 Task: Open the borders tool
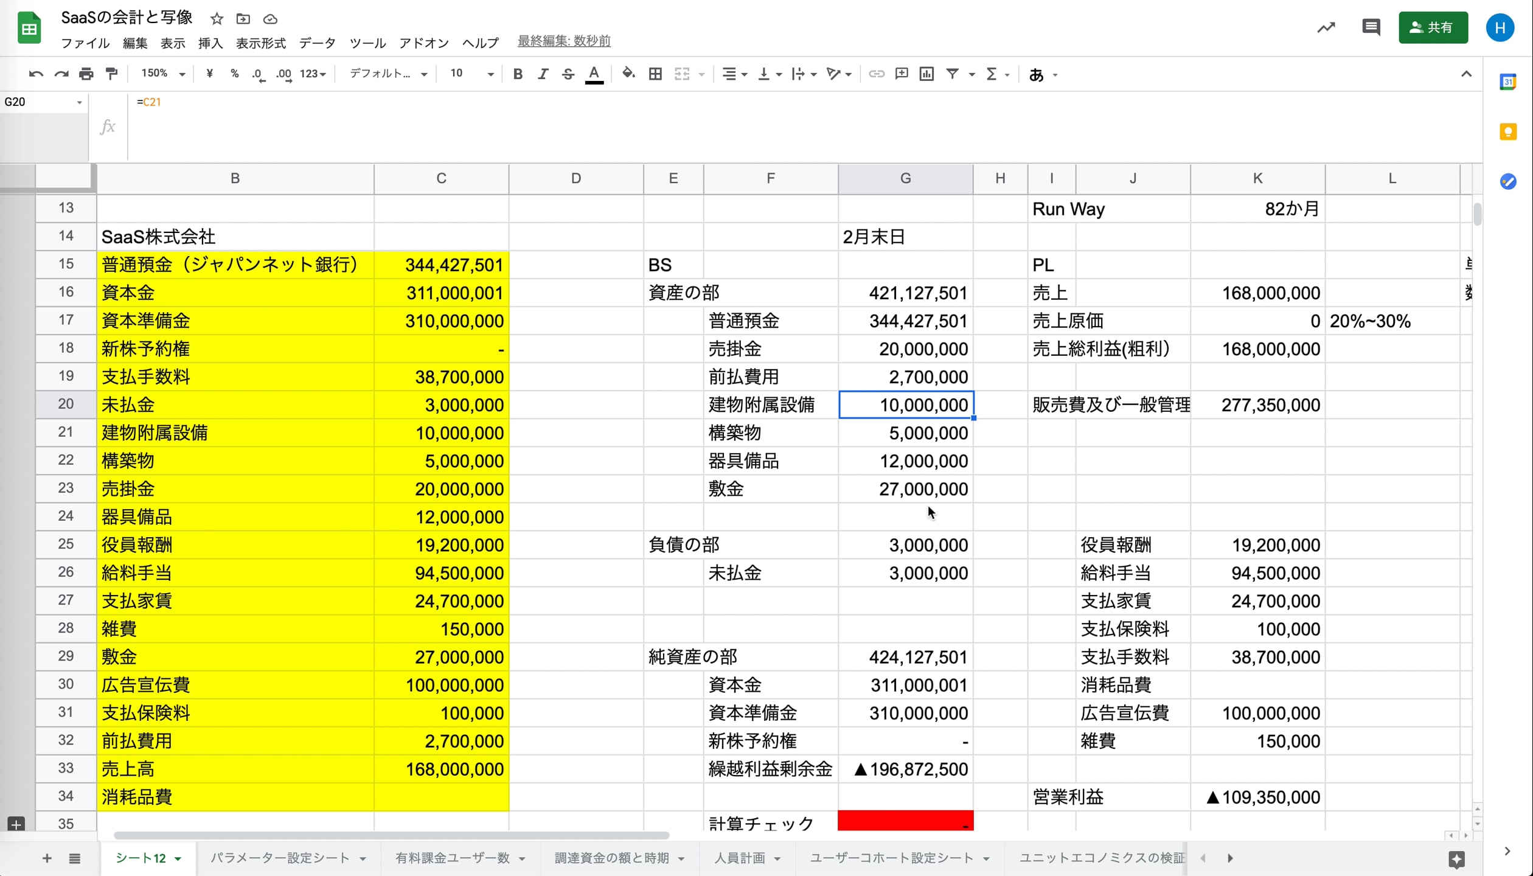click(655, 74)
